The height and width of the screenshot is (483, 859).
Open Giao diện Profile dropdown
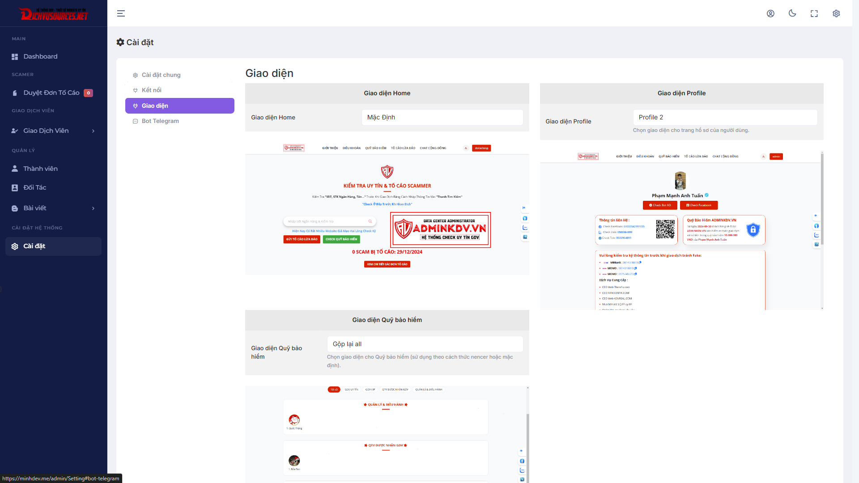725,117
